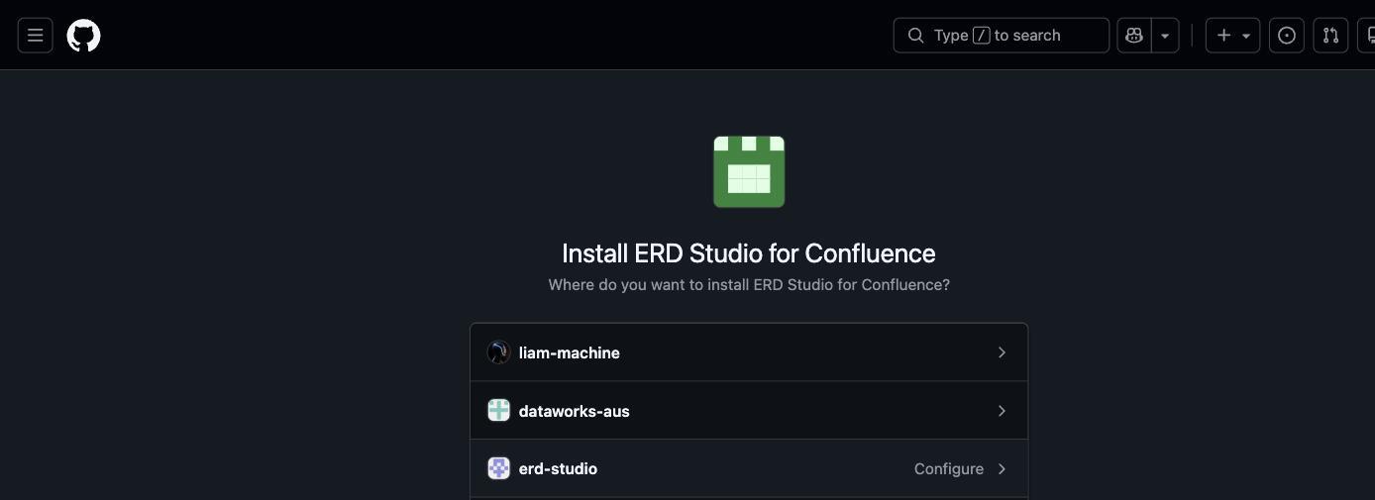Screen dimensions: 1375x500
Task: Click the chevron on liam-machine row
Action: (x=1002, y=352)
